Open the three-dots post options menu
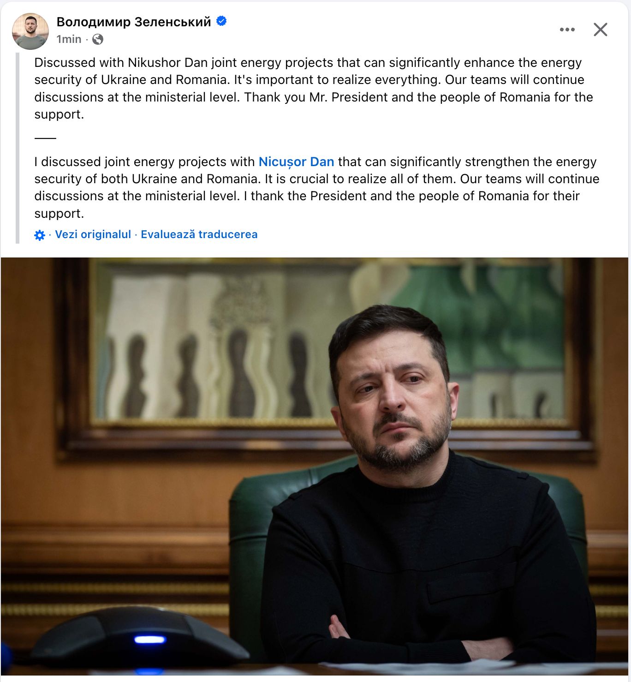 pos(567,30)
